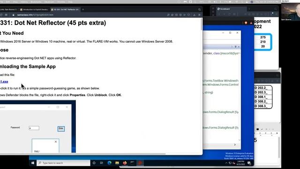This screenshot has height=169, width=300.
Task: Reload the page with the refresh icon
Action: [1, 15]
